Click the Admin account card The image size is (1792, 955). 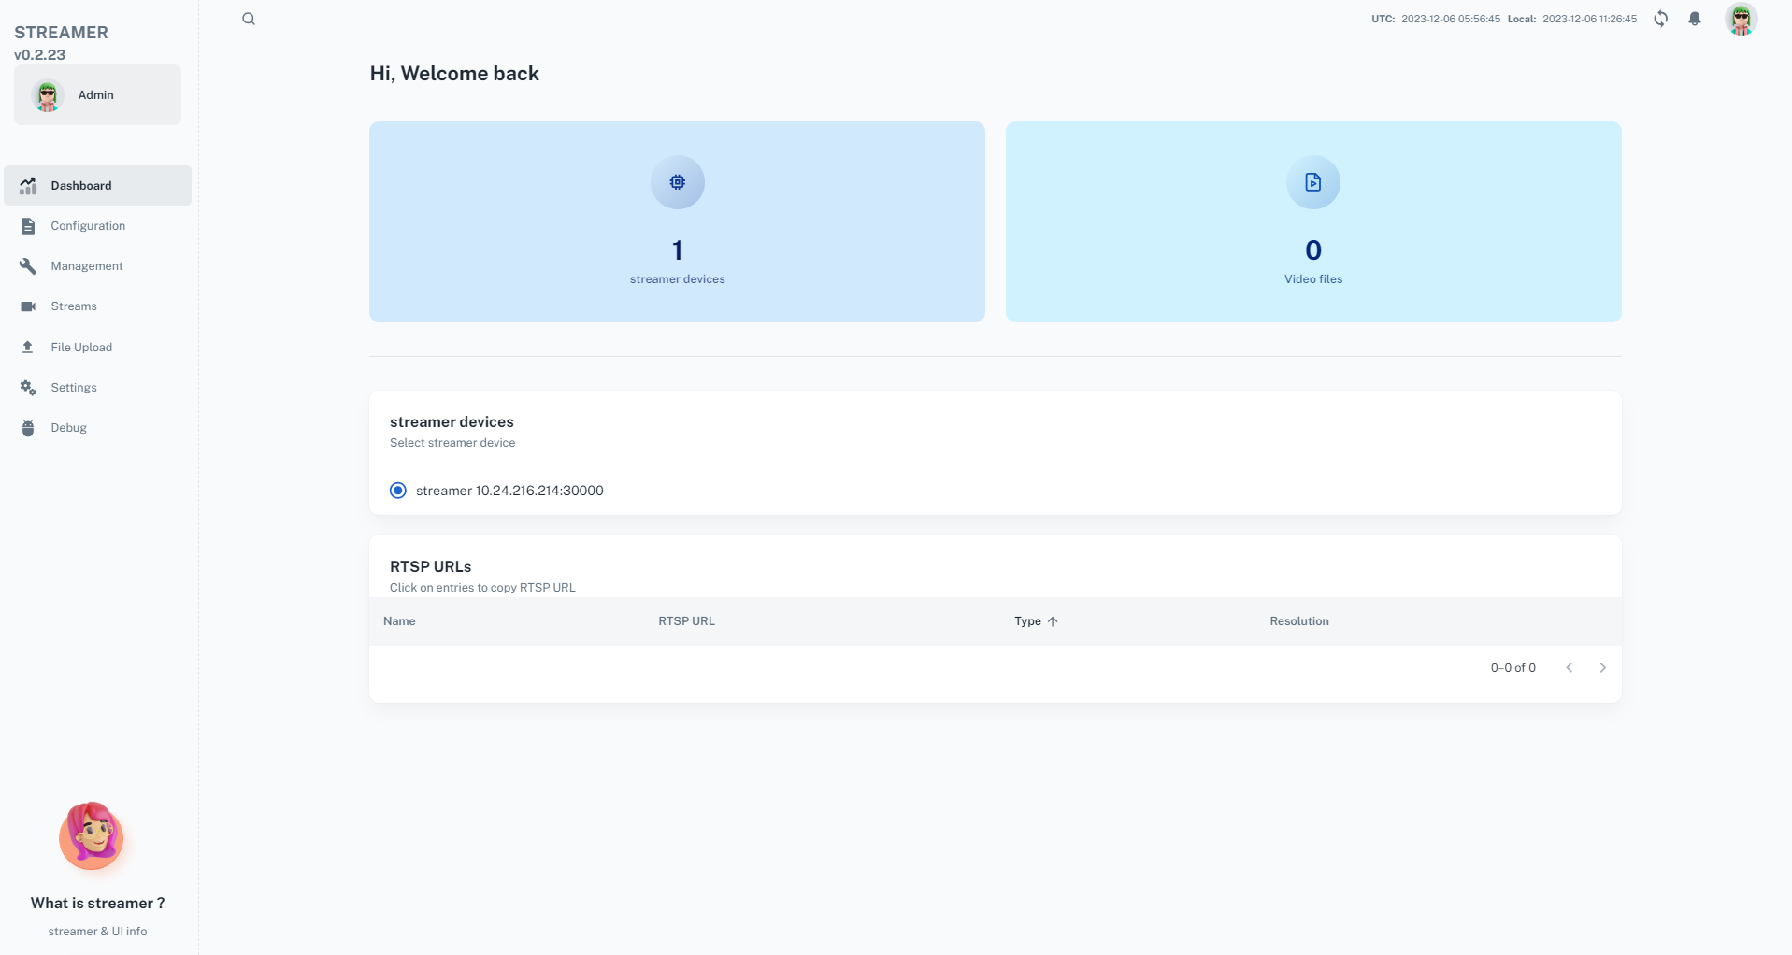[97, 95]
